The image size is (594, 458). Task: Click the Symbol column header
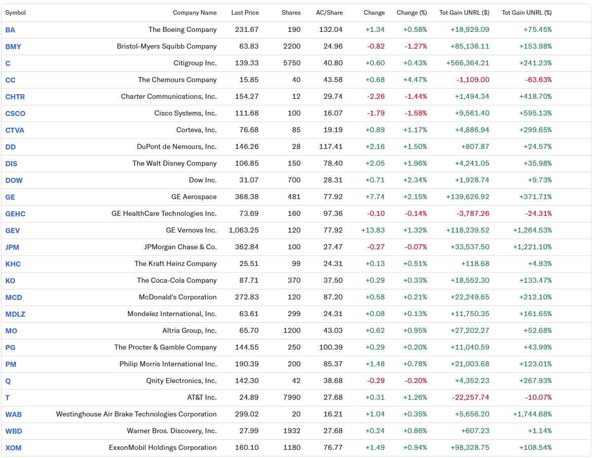[x=16, y=13]
